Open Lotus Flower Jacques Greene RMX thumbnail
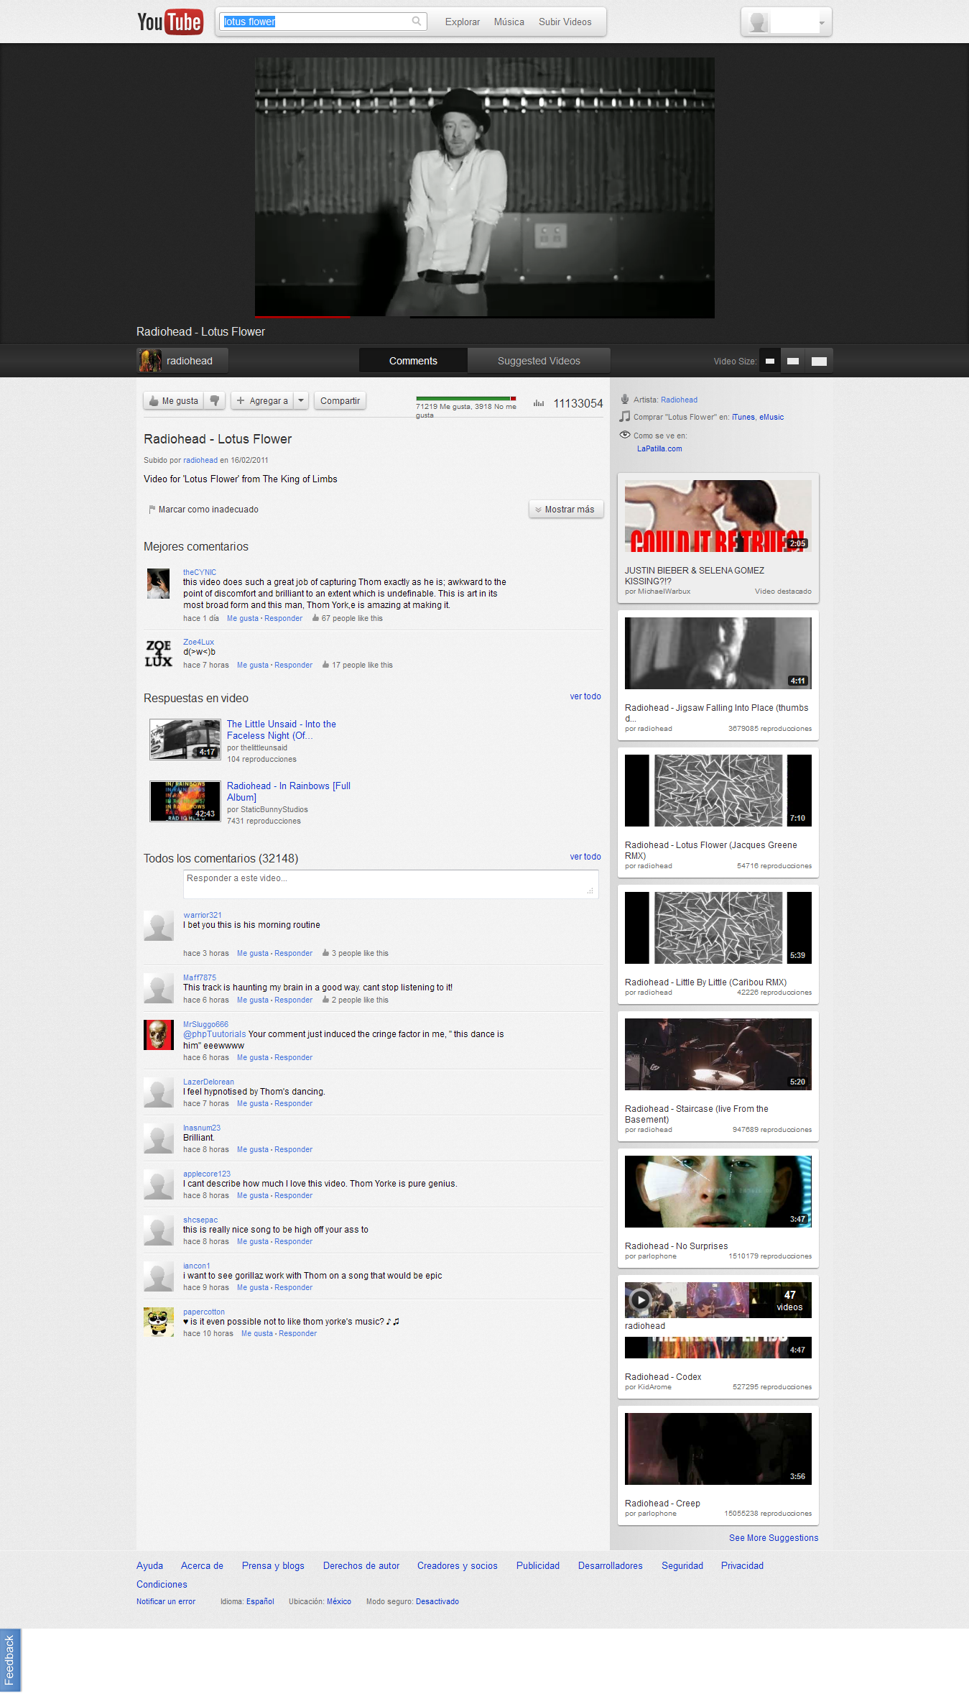 (x=718, y=790)
